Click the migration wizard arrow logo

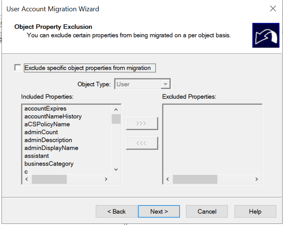[x=266, y=35]
